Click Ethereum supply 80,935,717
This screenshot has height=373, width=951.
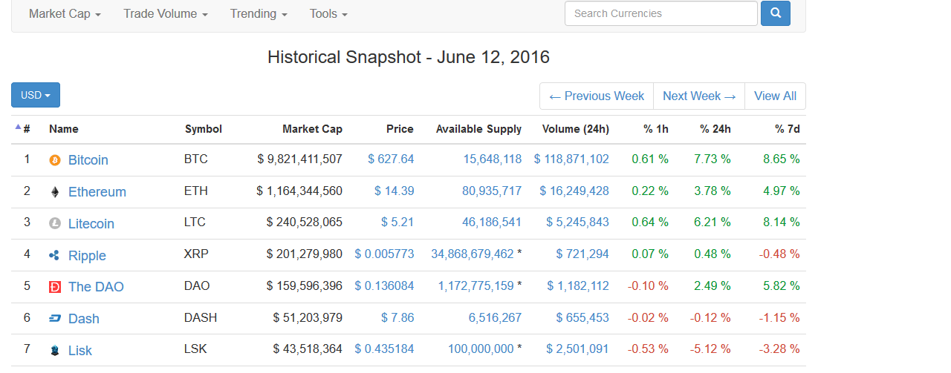492,191
